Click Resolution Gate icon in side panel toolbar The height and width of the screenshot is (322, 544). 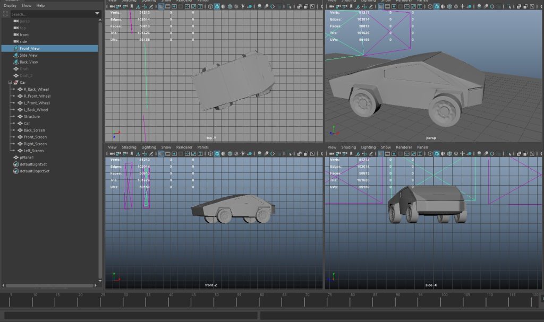coord(394,153)
